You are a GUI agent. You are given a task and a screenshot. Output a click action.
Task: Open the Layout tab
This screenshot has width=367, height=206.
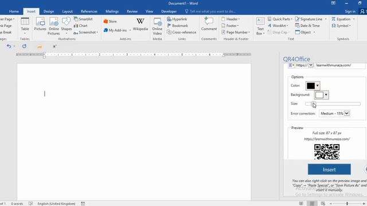pyautogui.click(x=68, y=11)
